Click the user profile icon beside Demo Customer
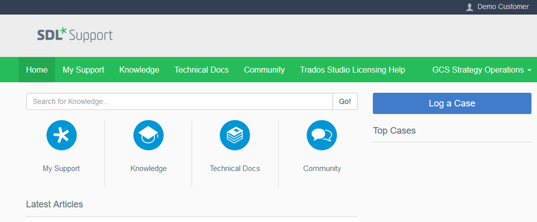 [470, 7]
